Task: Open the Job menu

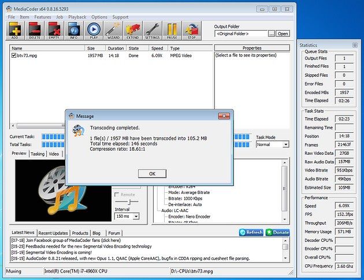Action: click(60, 17)
